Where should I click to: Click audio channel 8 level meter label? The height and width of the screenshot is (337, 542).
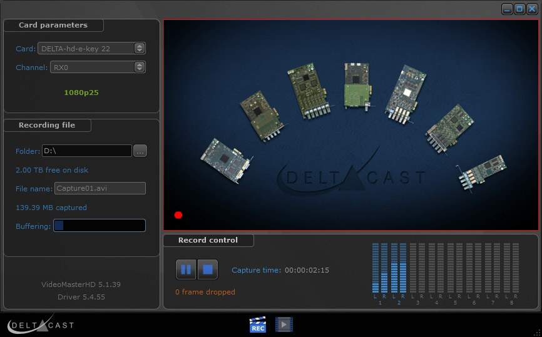point(511,303)
